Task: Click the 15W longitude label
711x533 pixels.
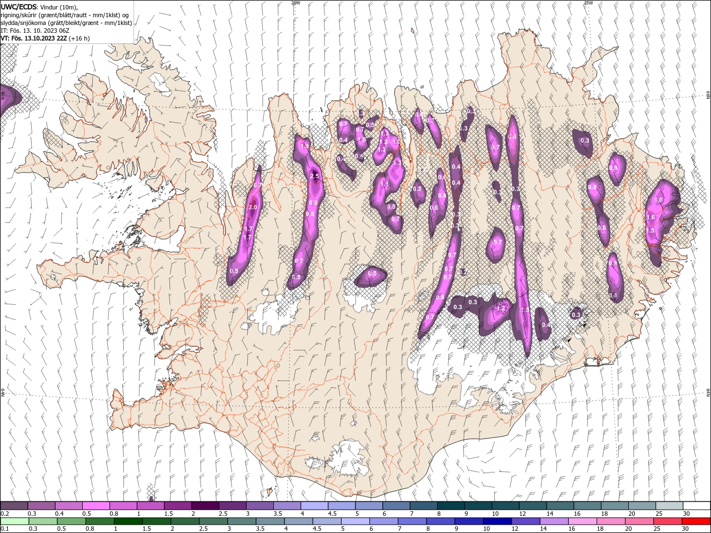Action: tap(588, 3)
